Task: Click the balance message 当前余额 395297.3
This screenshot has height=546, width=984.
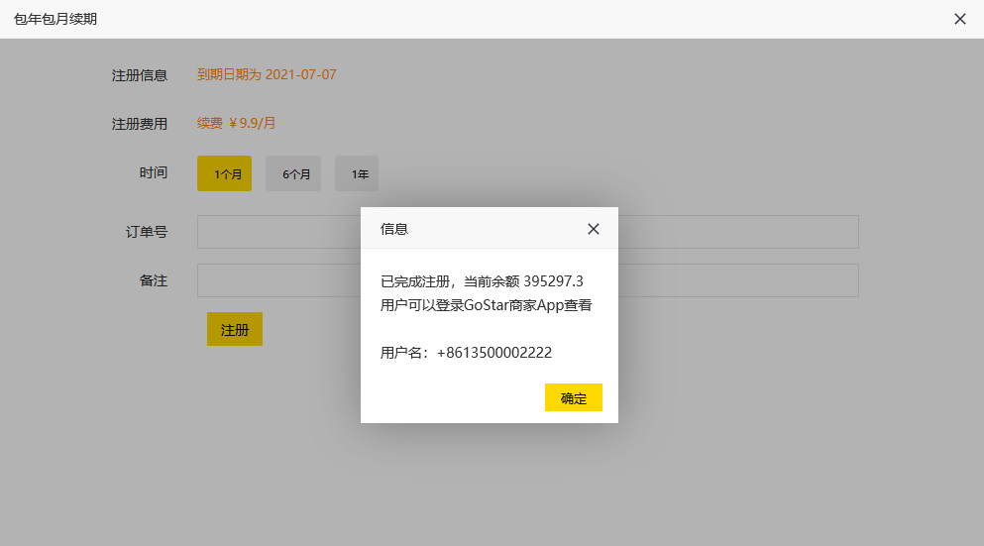Action: pyautogui.click(x=523, y=281)
